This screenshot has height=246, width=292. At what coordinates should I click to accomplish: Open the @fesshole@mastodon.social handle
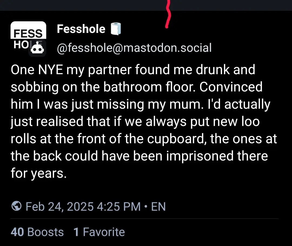tap(134, 48)
